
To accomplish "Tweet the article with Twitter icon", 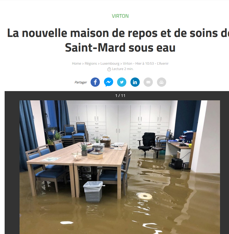I will tap(122, 82).
